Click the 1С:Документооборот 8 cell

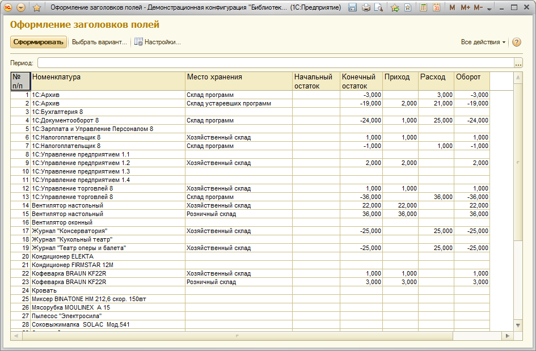108,120
